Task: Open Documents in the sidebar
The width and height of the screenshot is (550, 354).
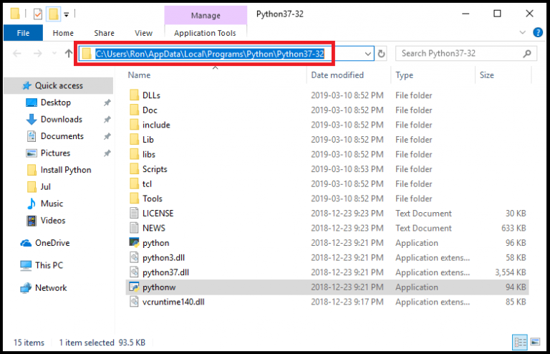Action: [62, 136]
